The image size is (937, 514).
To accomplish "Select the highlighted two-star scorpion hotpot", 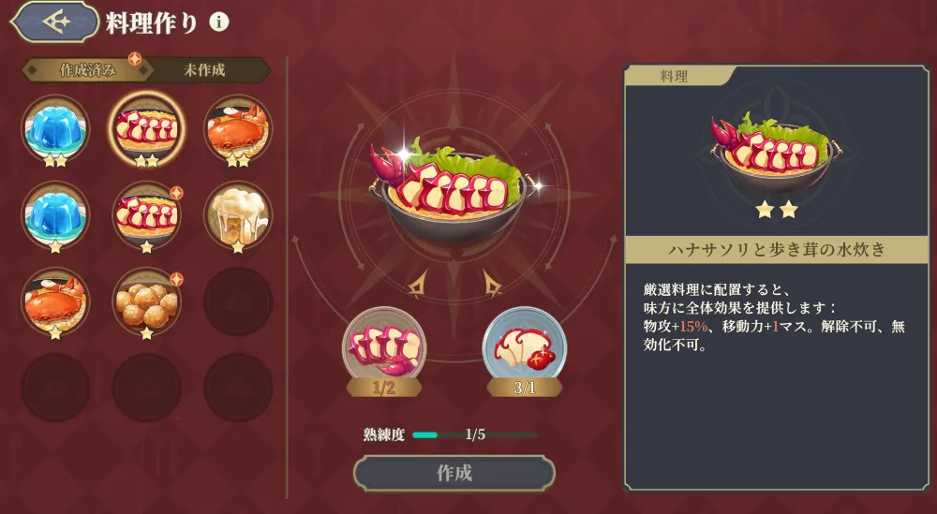I will (x=146, y=129).
